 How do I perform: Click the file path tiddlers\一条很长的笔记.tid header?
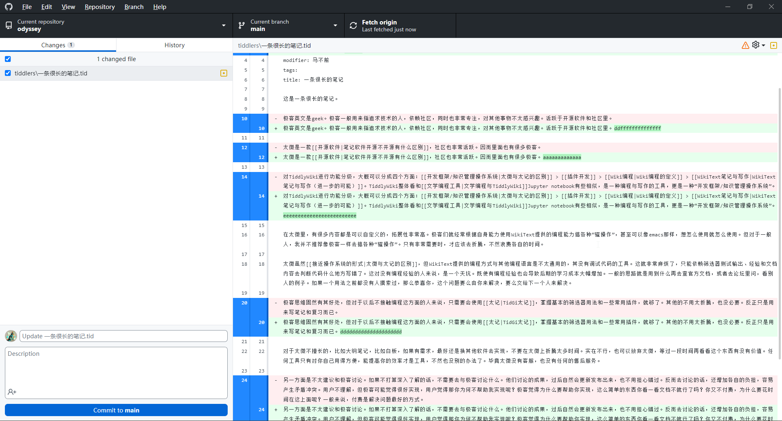click(x=275, y=46)
